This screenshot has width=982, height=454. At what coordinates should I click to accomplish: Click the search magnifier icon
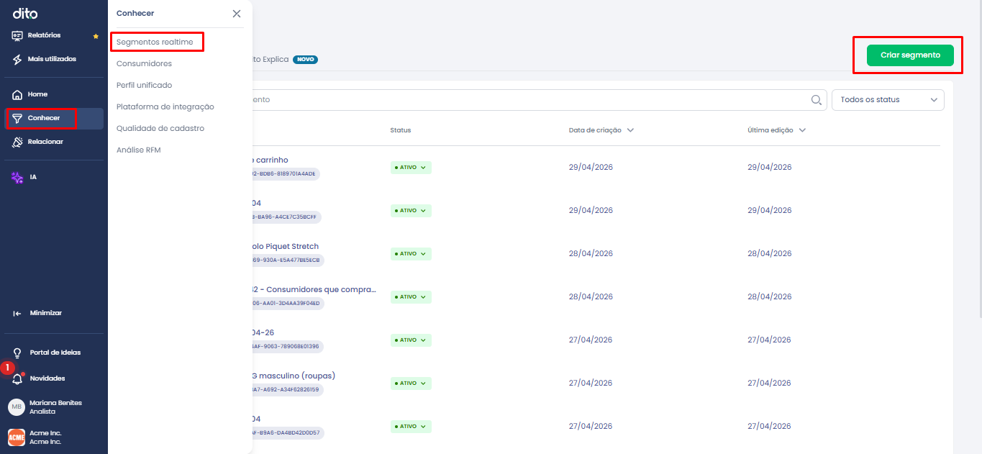coord(817,100)
